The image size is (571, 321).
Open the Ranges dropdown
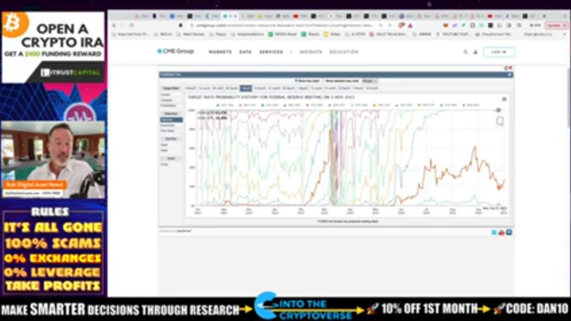(370, 81)
